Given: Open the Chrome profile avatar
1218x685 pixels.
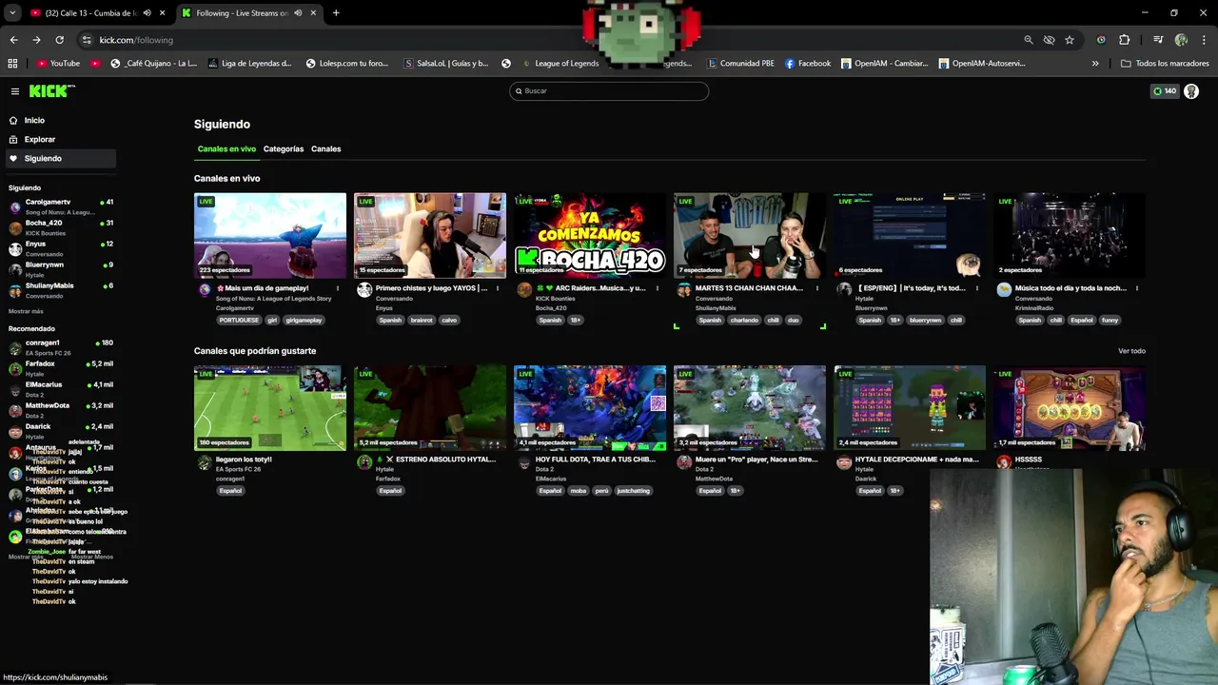Looking at the screenshot, I should point(1181,40).
